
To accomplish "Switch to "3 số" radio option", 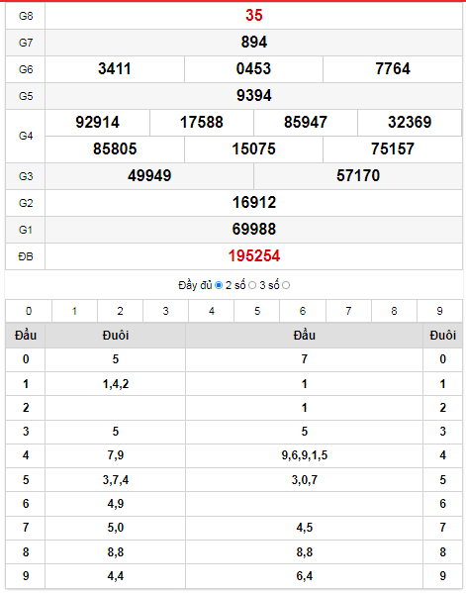I will click(x=286, y=285).
